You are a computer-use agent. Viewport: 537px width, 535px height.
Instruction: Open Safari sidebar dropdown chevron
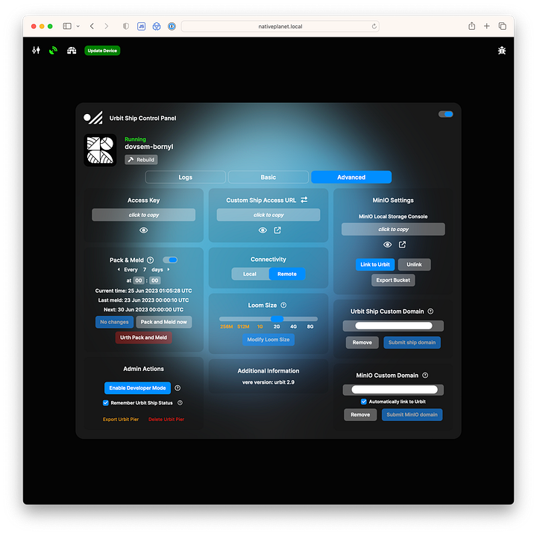coord(78,26)
